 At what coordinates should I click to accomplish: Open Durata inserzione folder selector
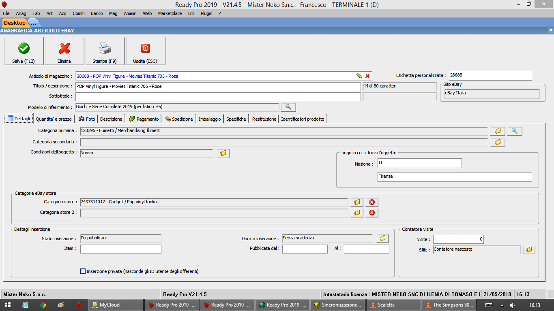click(382, 239)
